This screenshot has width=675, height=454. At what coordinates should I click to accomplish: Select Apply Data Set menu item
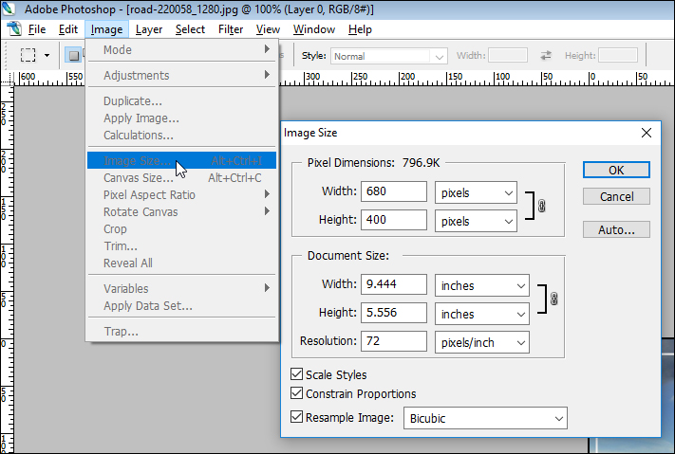pyautogui.click(x=181, y=306)
